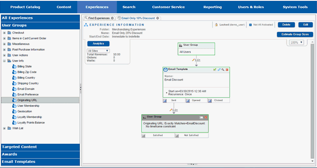Select the Experiences menu
Screen dimensions: 317x168
(x=97, y=7)
